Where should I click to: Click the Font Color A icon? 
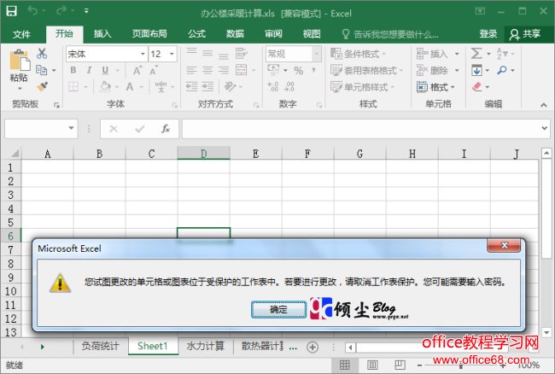point(130,86)
